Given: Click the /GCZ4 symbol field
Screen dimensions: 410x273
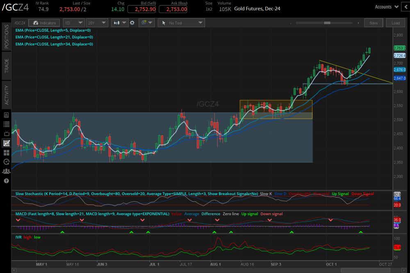Looking at the screenshot, I should click(x=15, y=7).
